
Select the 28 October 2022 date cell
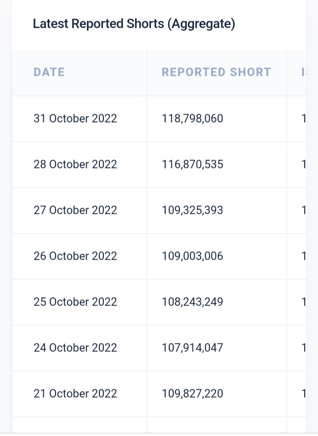tap(75, 164)
